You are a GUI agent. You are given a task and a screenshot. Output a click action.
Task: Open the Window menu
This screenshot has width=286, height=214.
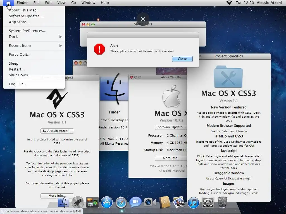[x=88, y=3]
